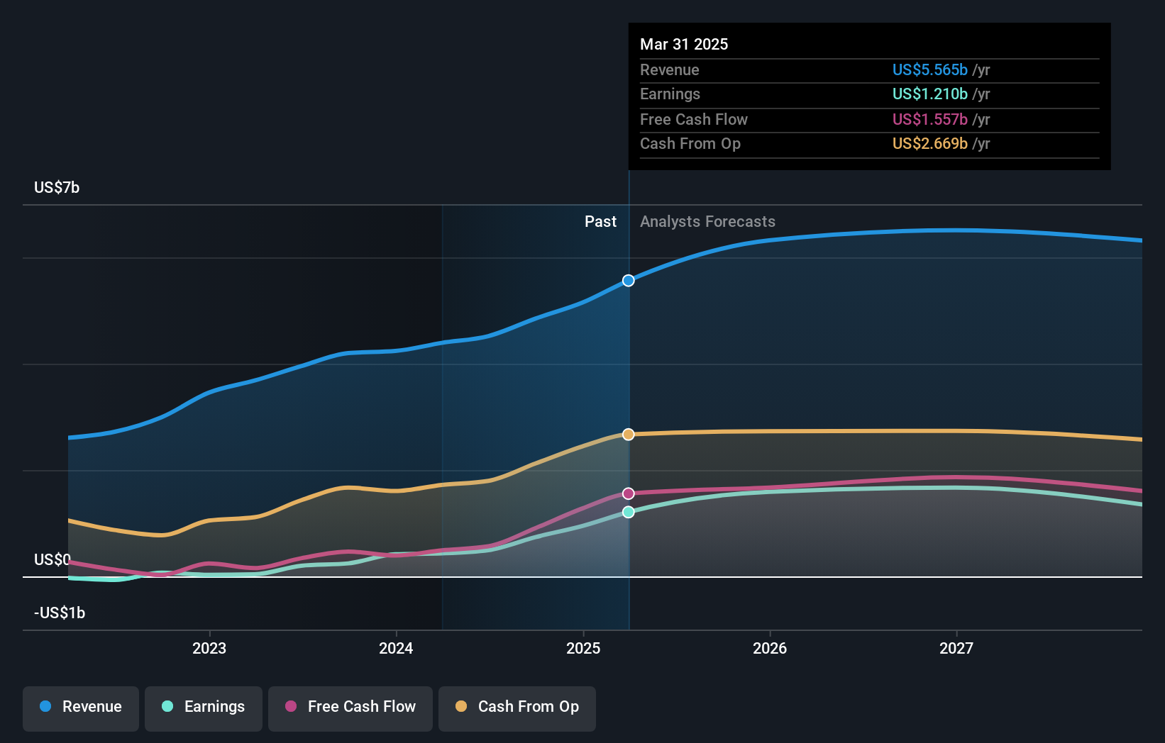The image size is (1165, 743).
Task: Click the 2026 label on the time axis
Action: tap(770, 647)
